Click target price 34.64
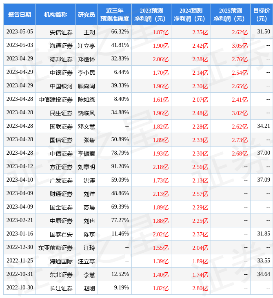Image resolution: width=273 pixels, height=298 pixels. [x=264, y=274]
